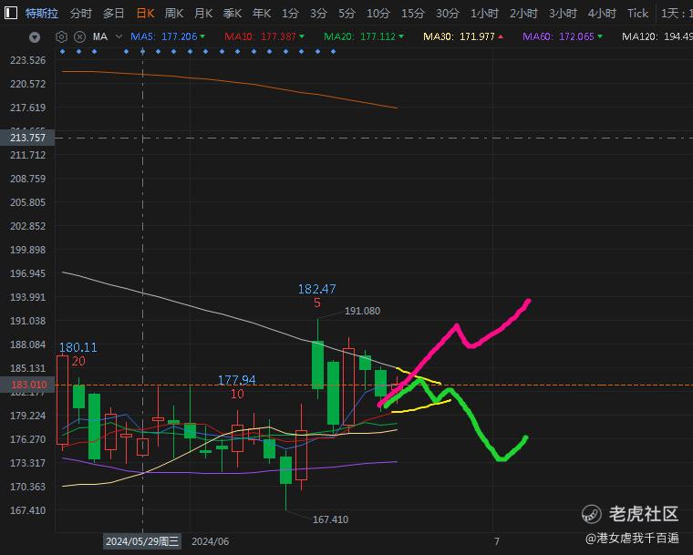
Task: Remove MA indicator with circled X
Action: click(x=79, y=36)
